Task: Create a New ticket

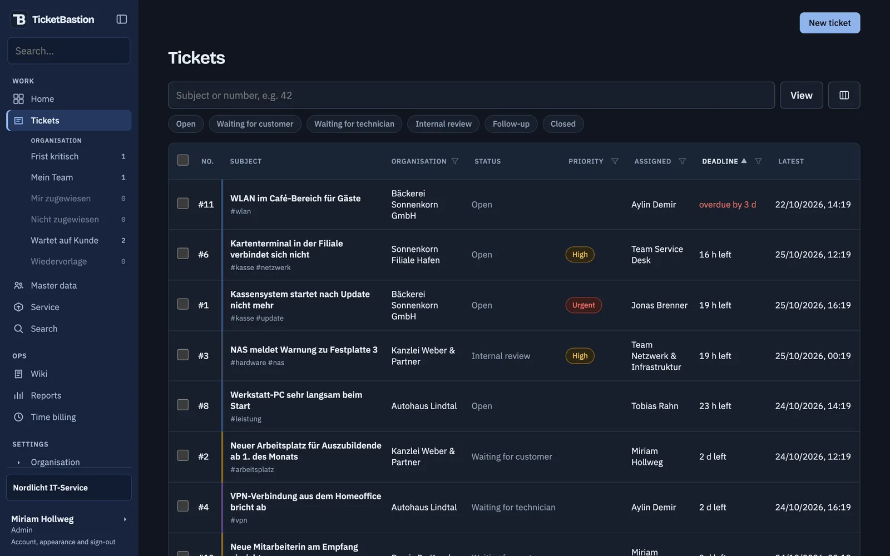Action: tap(830, 23)
